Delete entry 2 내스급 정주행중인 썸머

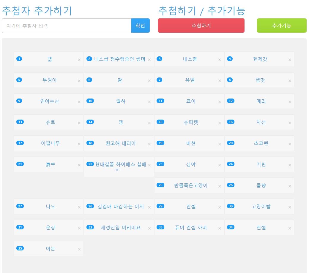coord(149,60)
